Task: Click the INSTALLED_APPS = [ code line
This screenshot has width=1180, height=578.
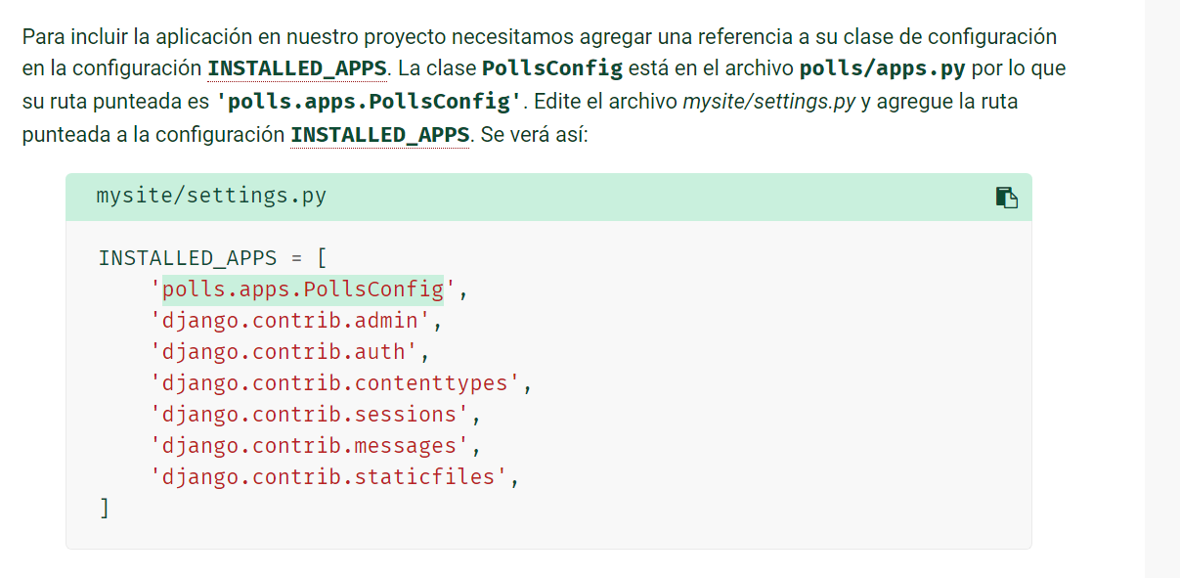Action: 212,258
